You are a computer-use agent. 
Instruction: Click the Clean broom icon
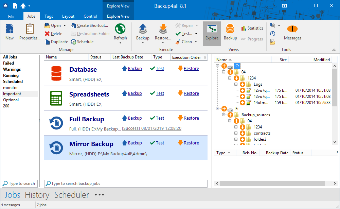tap(178, 42)
